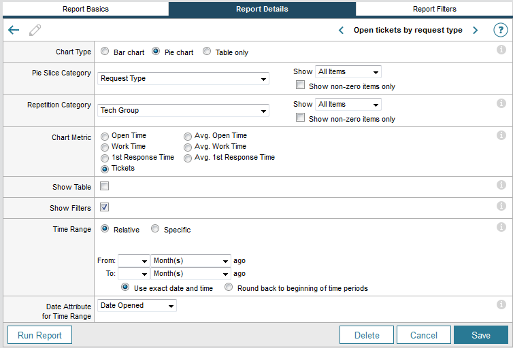The height and width of the screenshot is (348, 513).
Task: Click the Run Report button
Action: [x=39, y=335]
